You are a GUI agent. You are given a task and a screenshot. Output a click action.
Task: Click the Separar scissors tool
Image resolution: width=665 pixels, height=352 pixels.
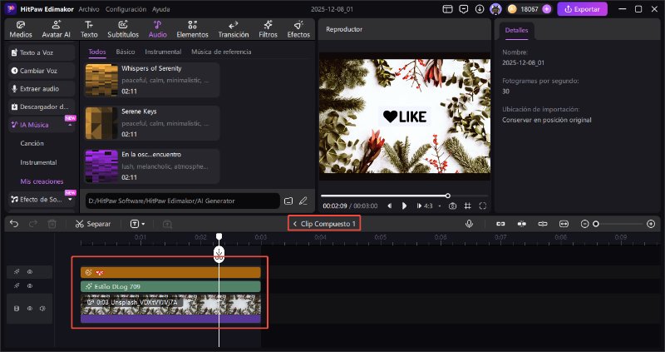[x=93, y=224]
